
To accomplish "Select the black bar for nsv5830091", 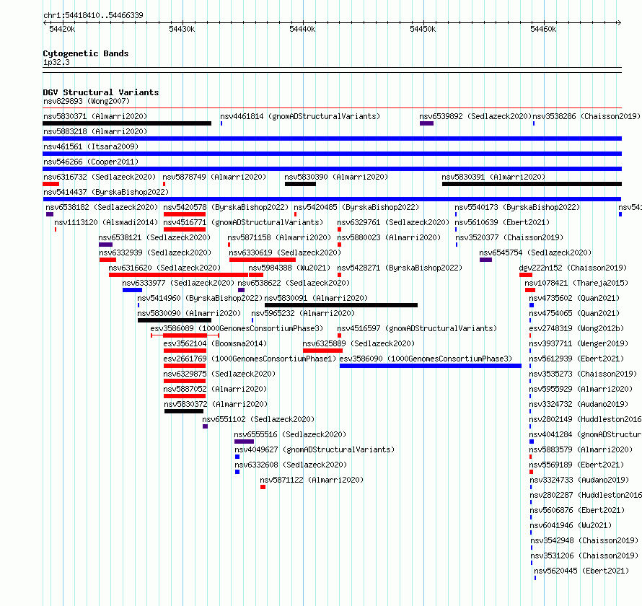I will point(341,305).
